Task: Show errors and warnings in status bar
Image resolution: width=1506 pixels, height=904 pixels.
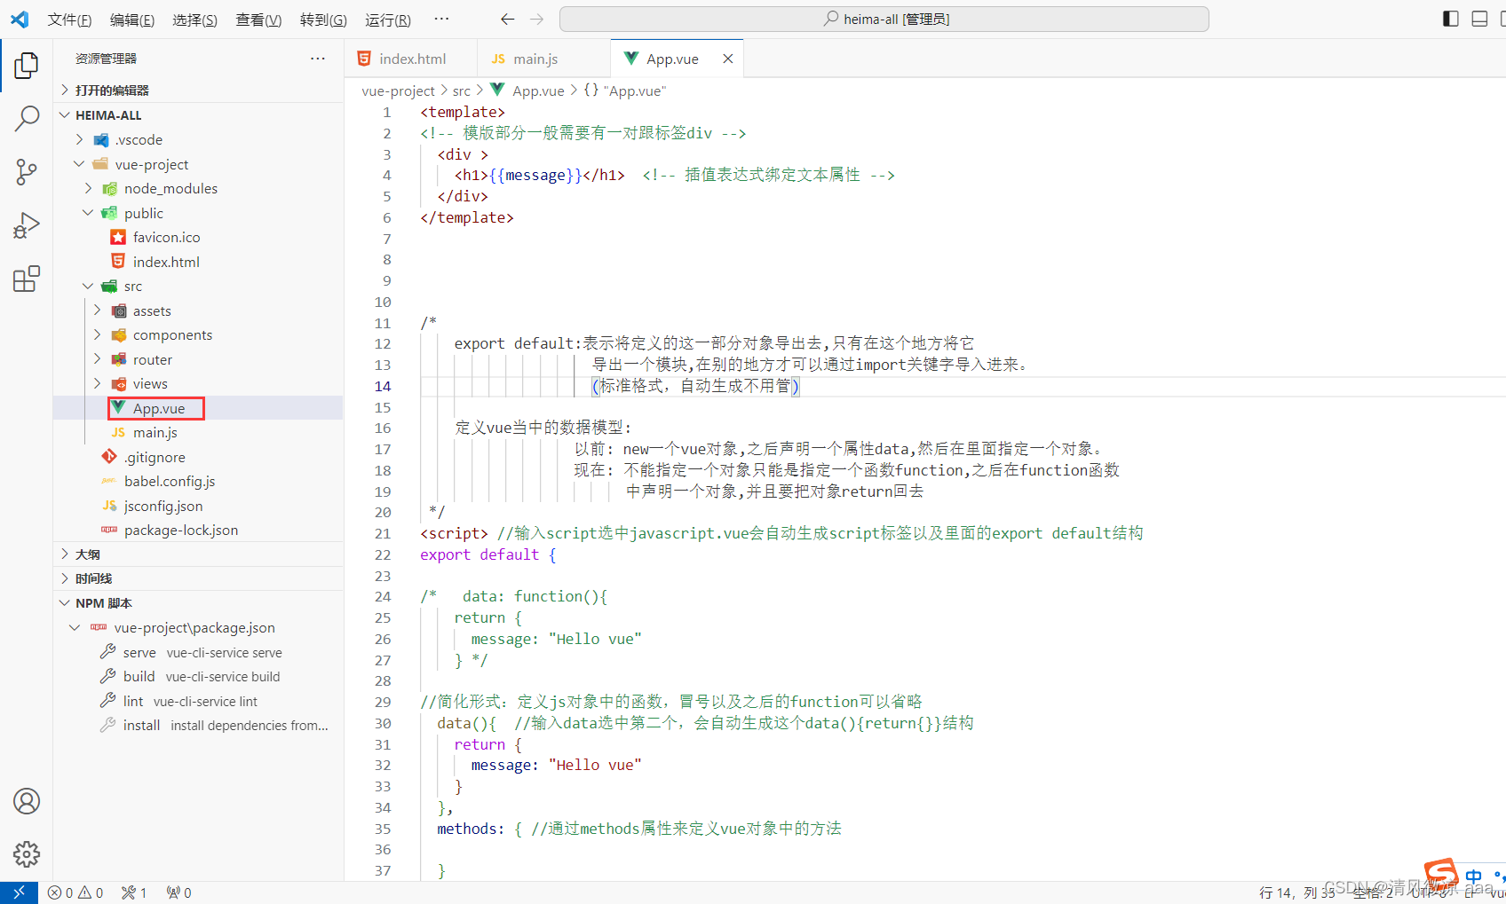Action: click(75, 892)
